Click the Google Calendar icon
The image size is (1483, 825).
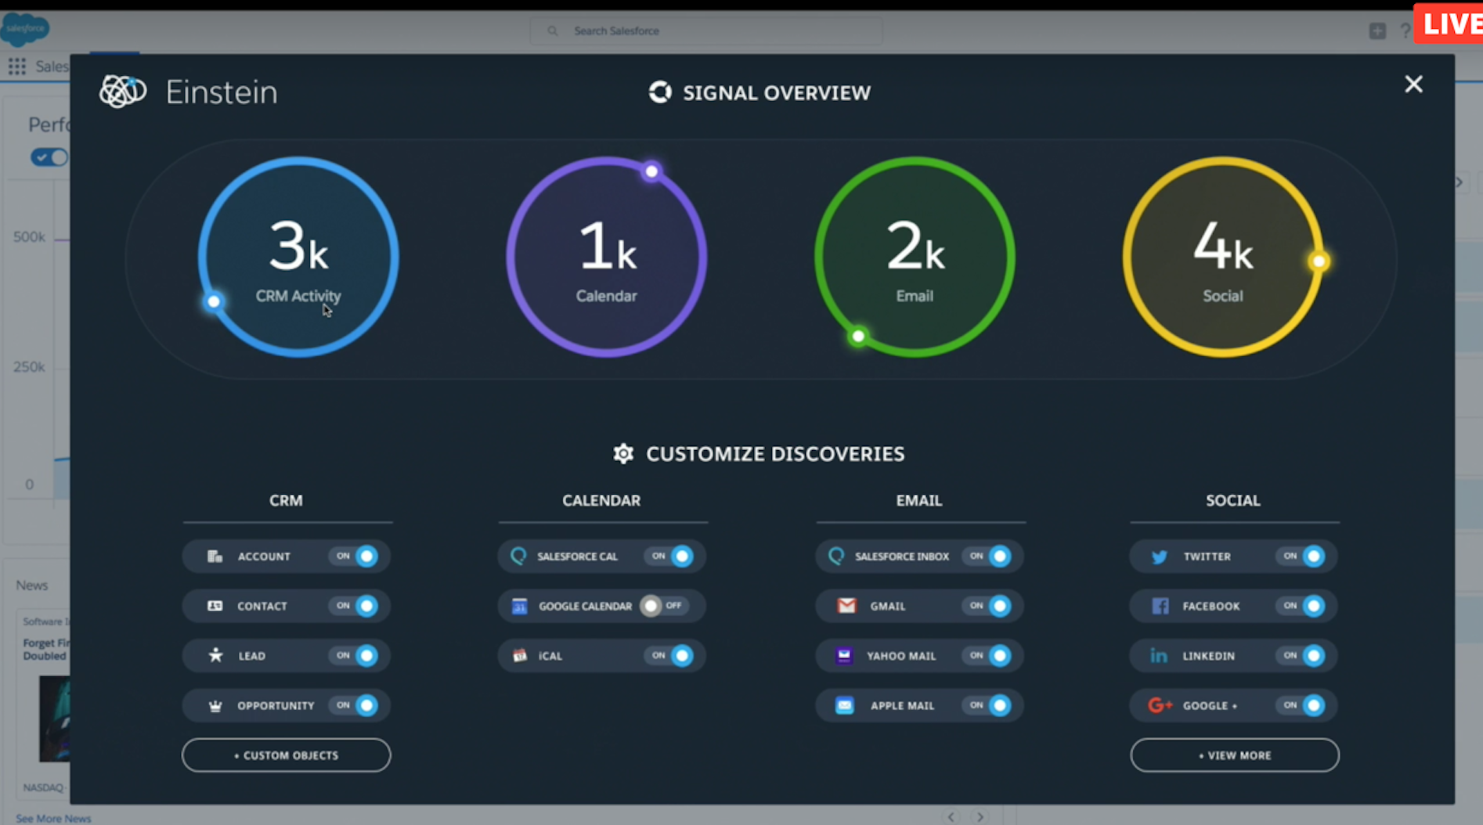(x=519, y=606)
